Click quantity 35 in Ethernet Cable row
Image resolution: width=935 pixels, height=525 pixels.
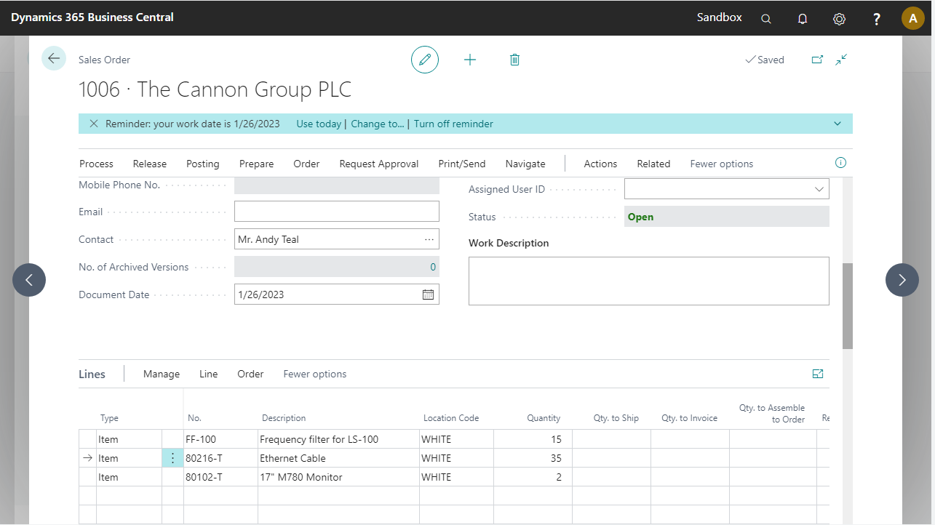pos(533,458)
